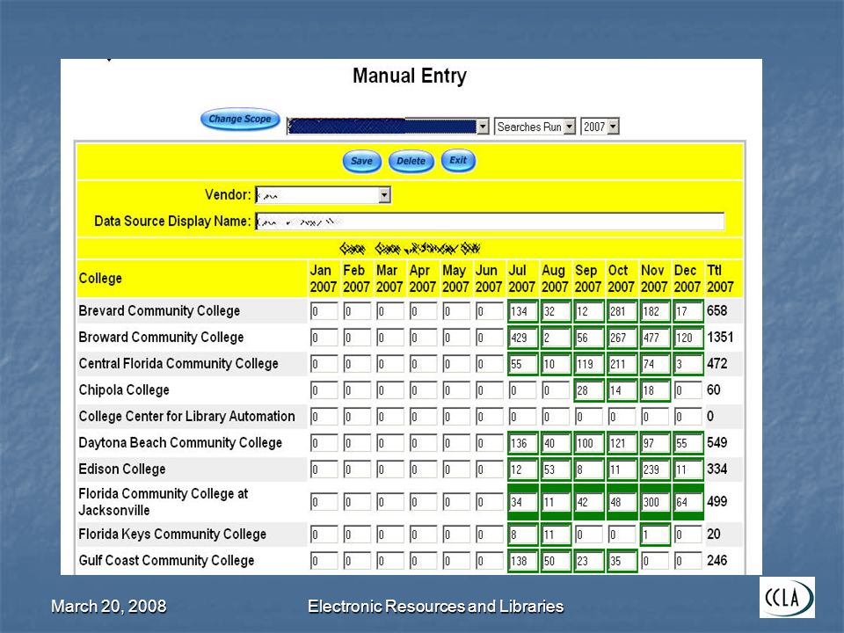Click the Central Florida total value 472
The height and width of the screenshot is (633, 844).
717,363
